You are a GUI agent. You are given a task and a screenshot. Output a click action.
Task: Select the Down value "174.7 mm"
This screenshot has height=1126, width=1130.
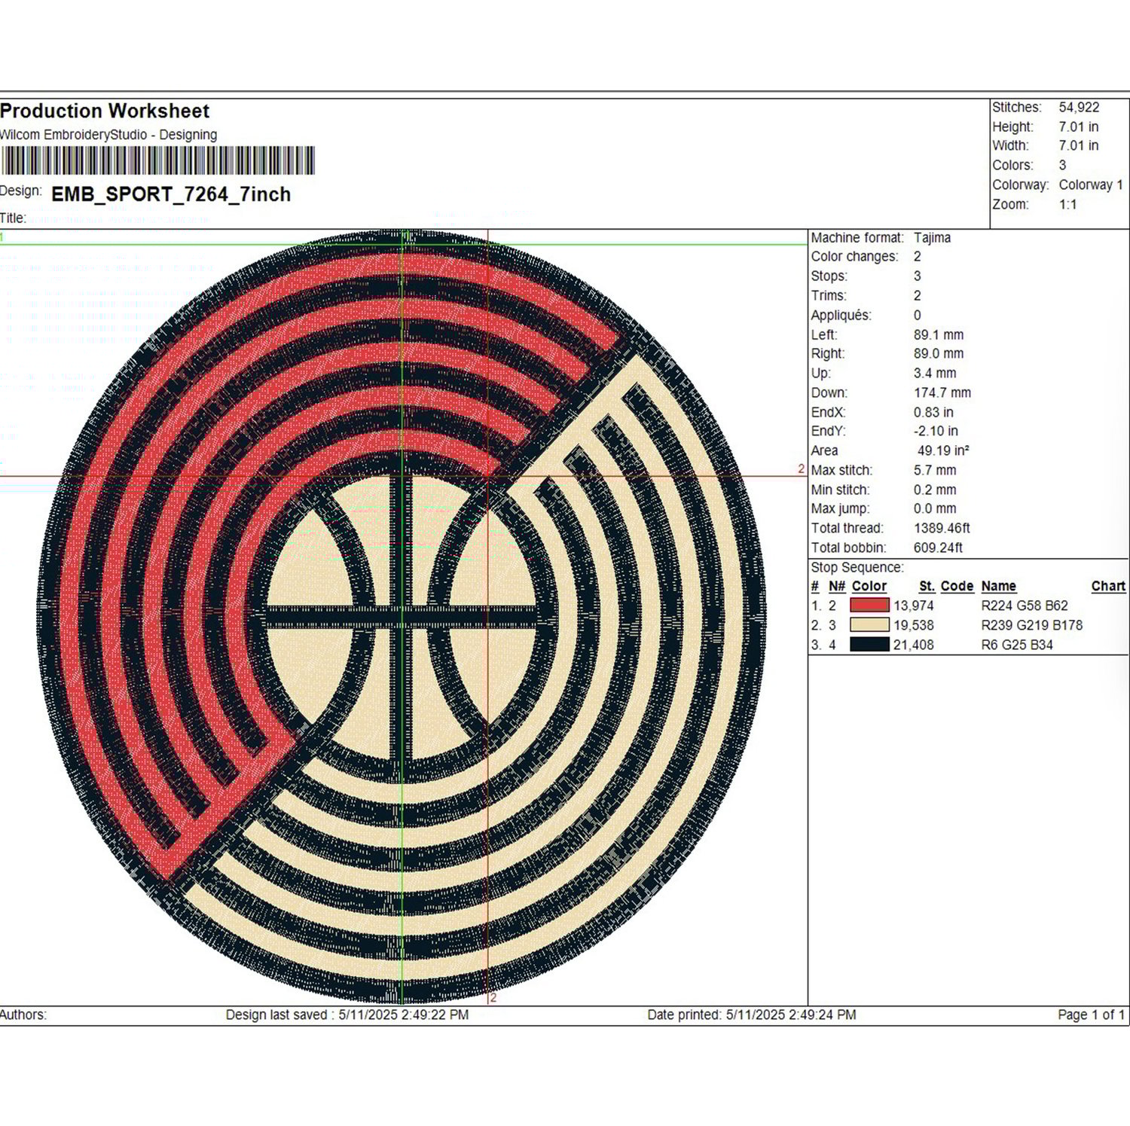pyautogui.click(x=942, y=392)
